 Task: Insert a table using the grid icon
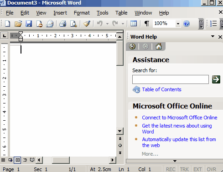[x=134, y=24]
